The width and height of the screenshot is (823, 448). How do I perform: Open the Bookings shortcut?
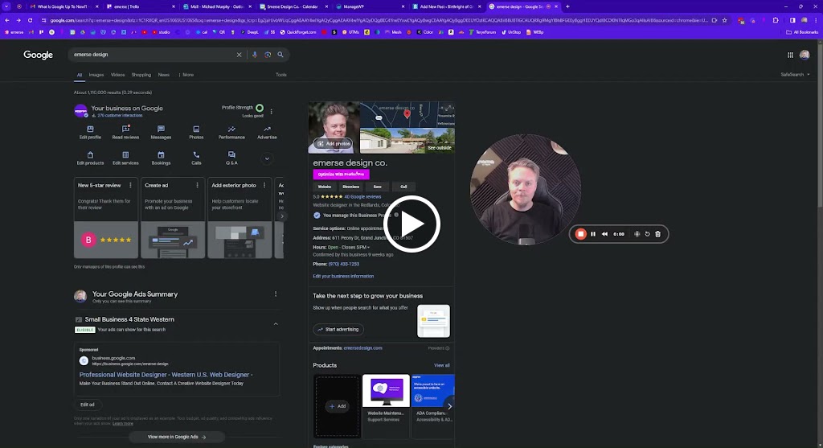pyautogui.click(x=161, y=158)
